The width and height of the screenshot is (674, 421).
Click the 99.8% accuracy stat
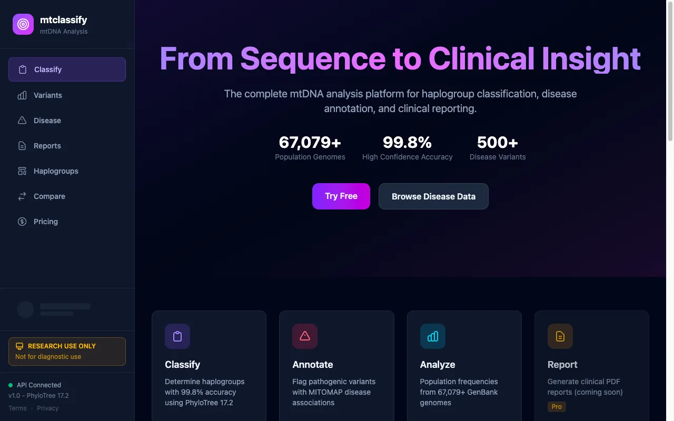click(407, 147)
